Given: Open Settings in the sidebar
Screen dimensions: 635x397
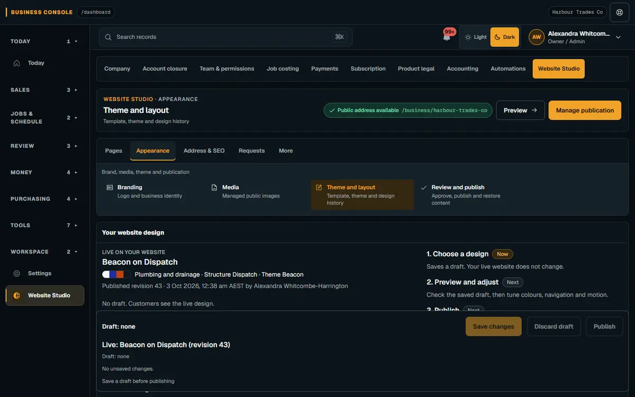Looking at the screenshot, I should coord(45,274).
